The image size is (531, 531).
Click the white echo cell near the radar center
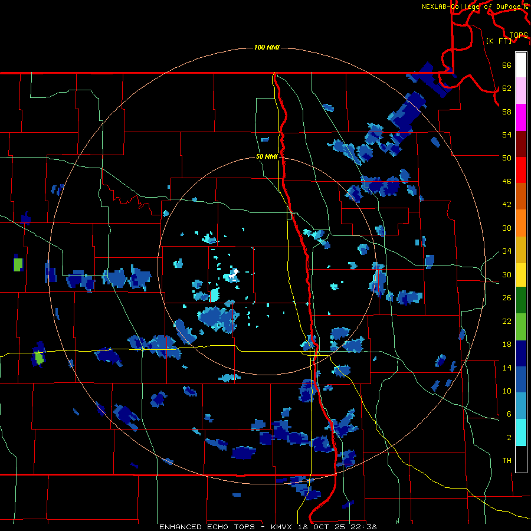tap(234, 274)
